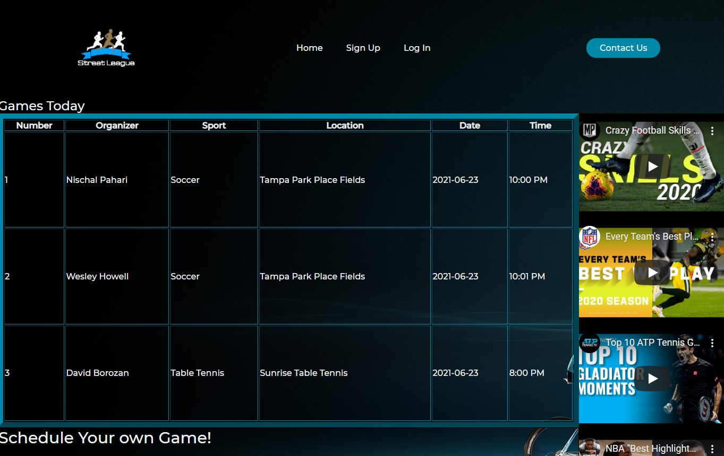Click Soccer in Nischal Pahari's row
The width and height of the screenshot is (724, 456).
[214, 180]
